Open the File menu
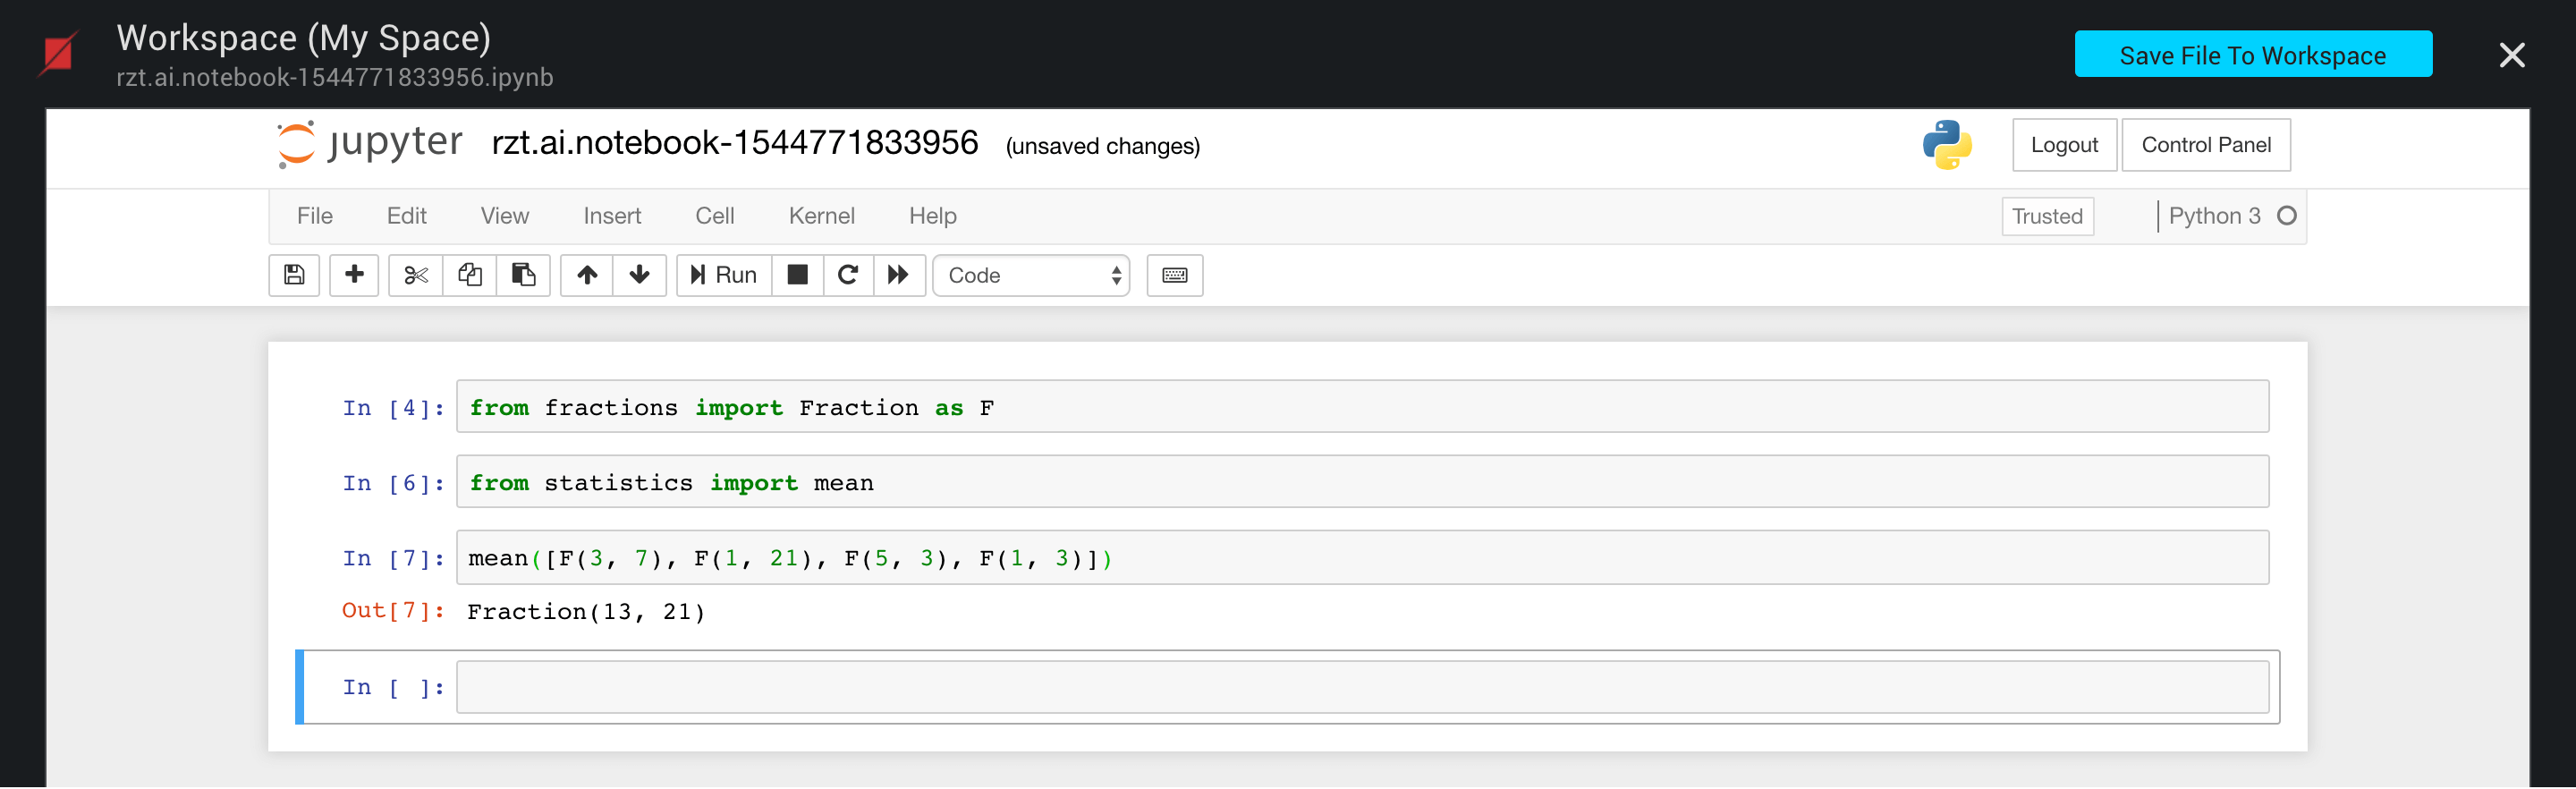 (315, 216)
